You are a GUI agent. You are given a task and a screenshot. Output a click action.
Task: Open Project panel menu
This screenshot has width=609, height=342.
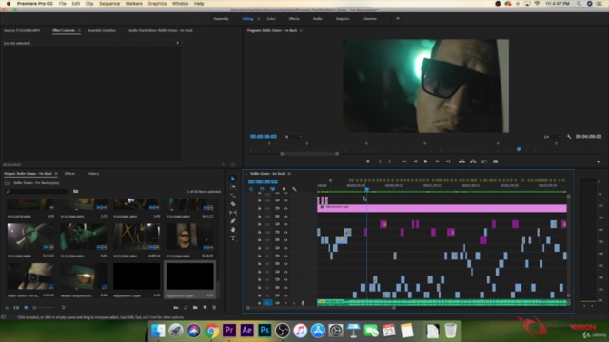point(56,173)
